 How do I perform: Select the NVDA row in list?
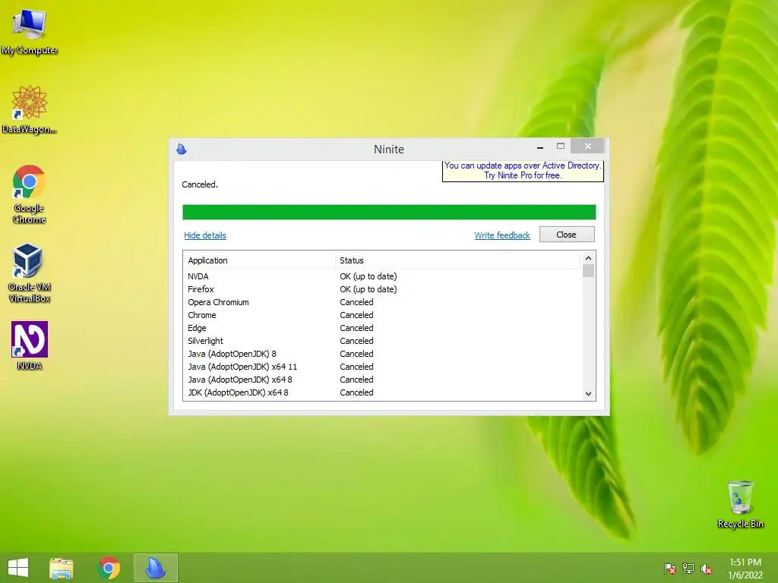coord(382,276)
